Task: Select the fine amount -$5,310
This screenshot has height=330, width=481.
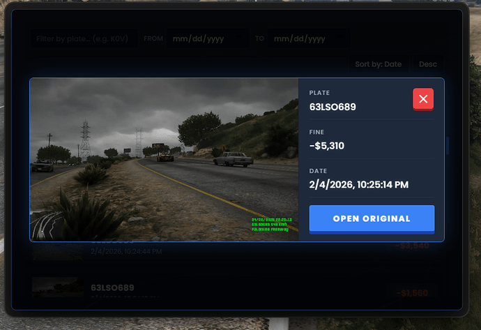Action: pyautogui.click(x=327, y=146)
